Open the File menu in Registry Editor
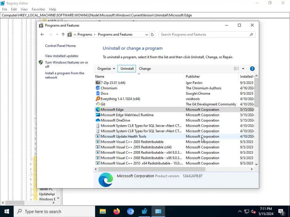The height and width of the screenshot is (217, 290). click(5, 9)
